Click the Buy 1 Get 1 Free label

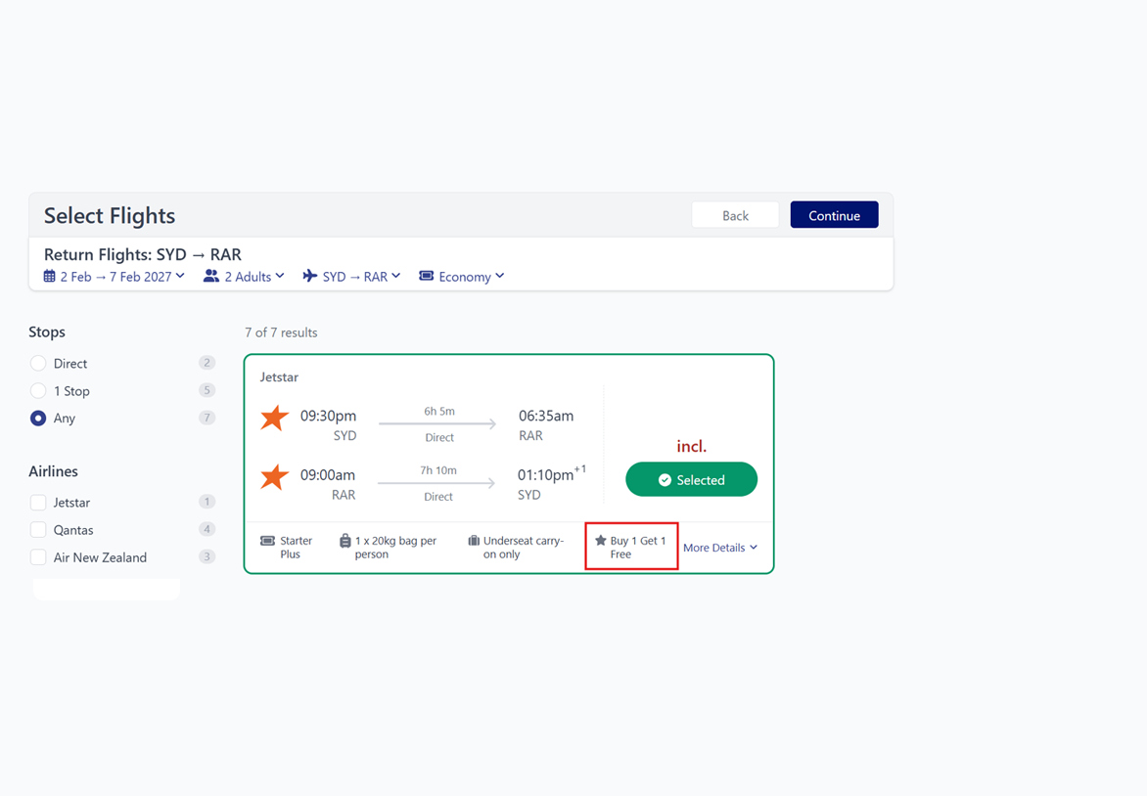(638, 548)
